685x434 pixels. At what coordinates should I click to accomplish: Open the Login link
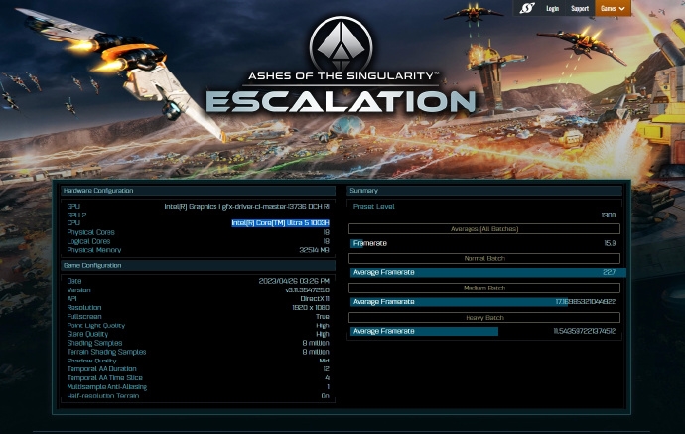[x=552, y=8]
